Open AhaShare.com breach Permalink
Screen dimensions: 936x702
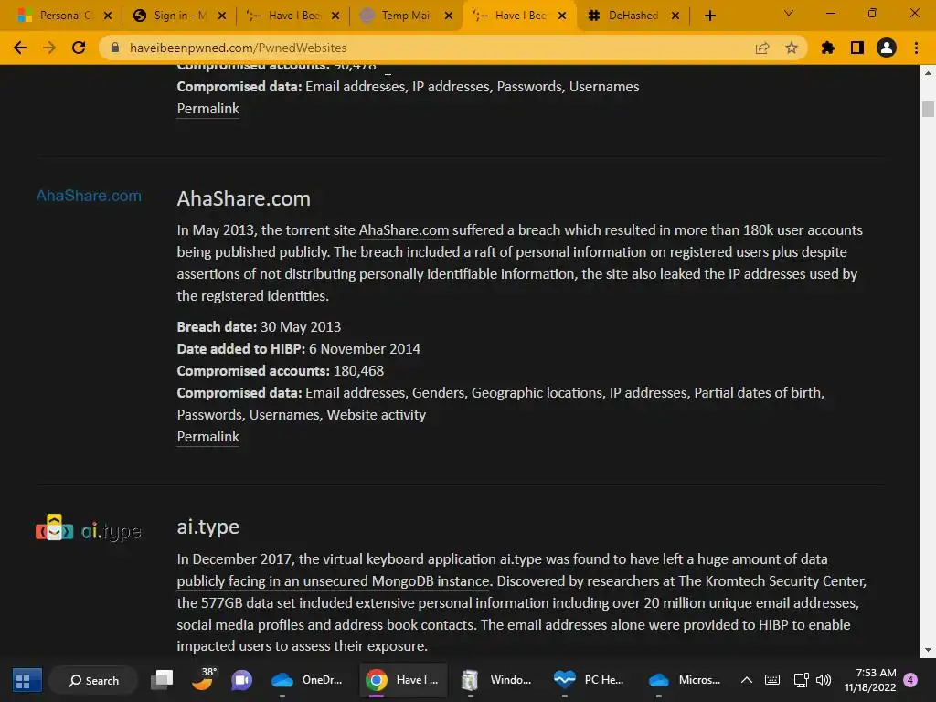(x=207, y=437)
